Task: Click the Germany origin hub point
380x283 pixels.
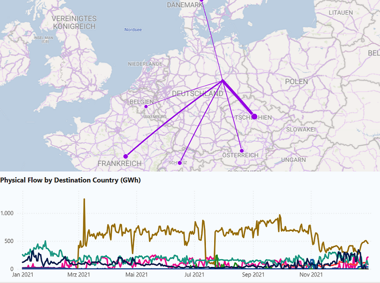Action: [222, 81]
